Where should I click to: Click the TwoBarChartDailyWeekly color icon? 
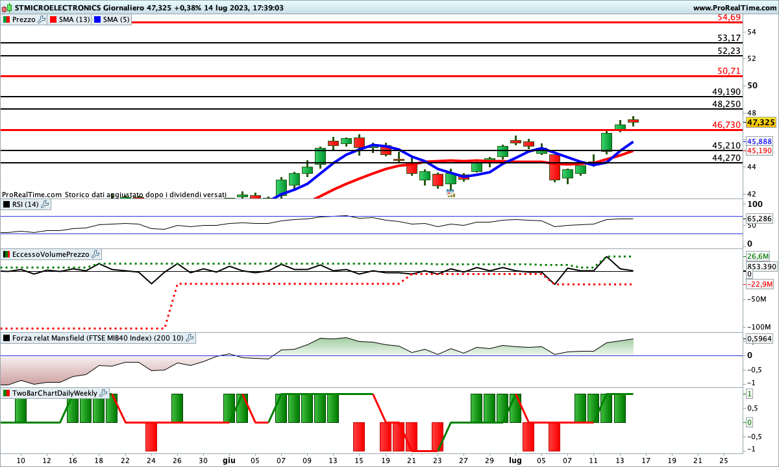[6, 393]
